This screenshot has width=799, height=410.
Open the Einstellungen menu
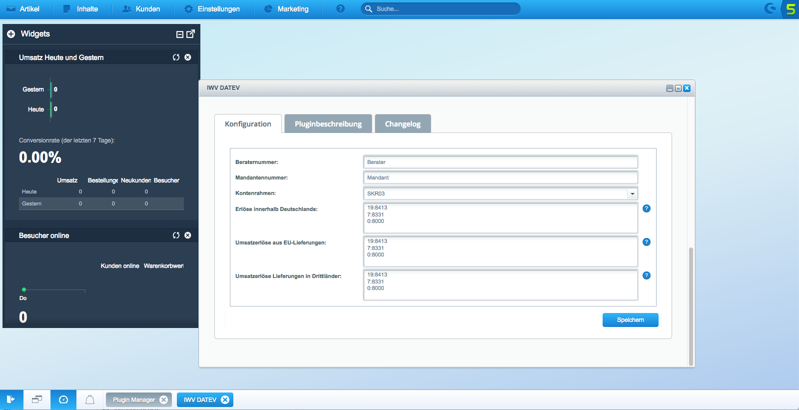click(x=212, y=9)
